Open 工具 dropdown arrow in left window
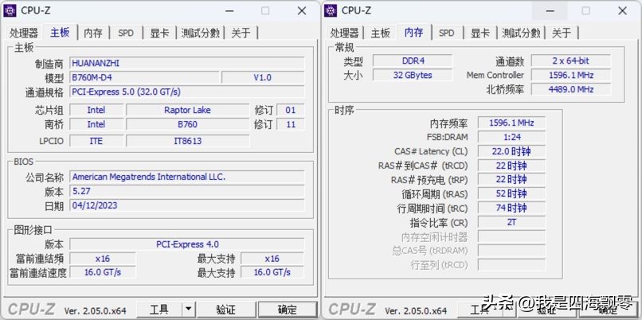The image size is (642, 320). click(188, 309)
